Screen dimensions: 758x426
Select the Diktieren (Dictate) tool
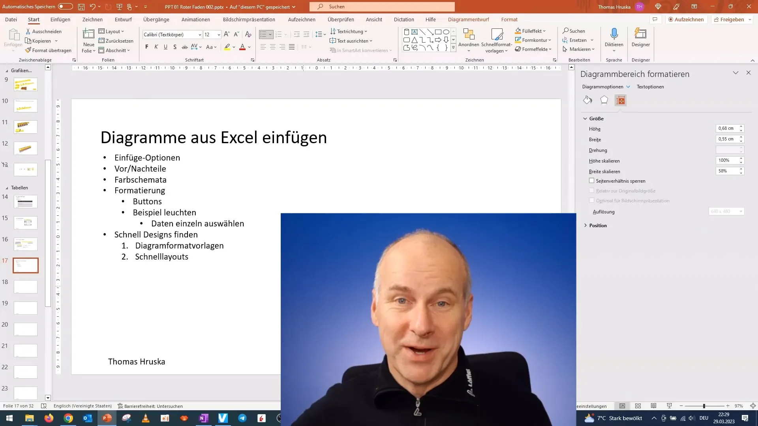point(614,39)
